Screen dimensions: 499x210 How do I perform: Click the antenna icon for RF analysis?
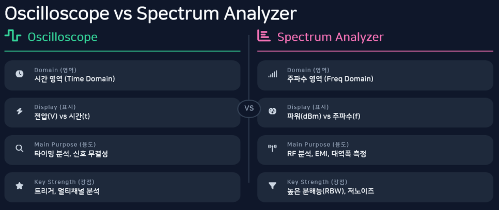coord(272,149)
